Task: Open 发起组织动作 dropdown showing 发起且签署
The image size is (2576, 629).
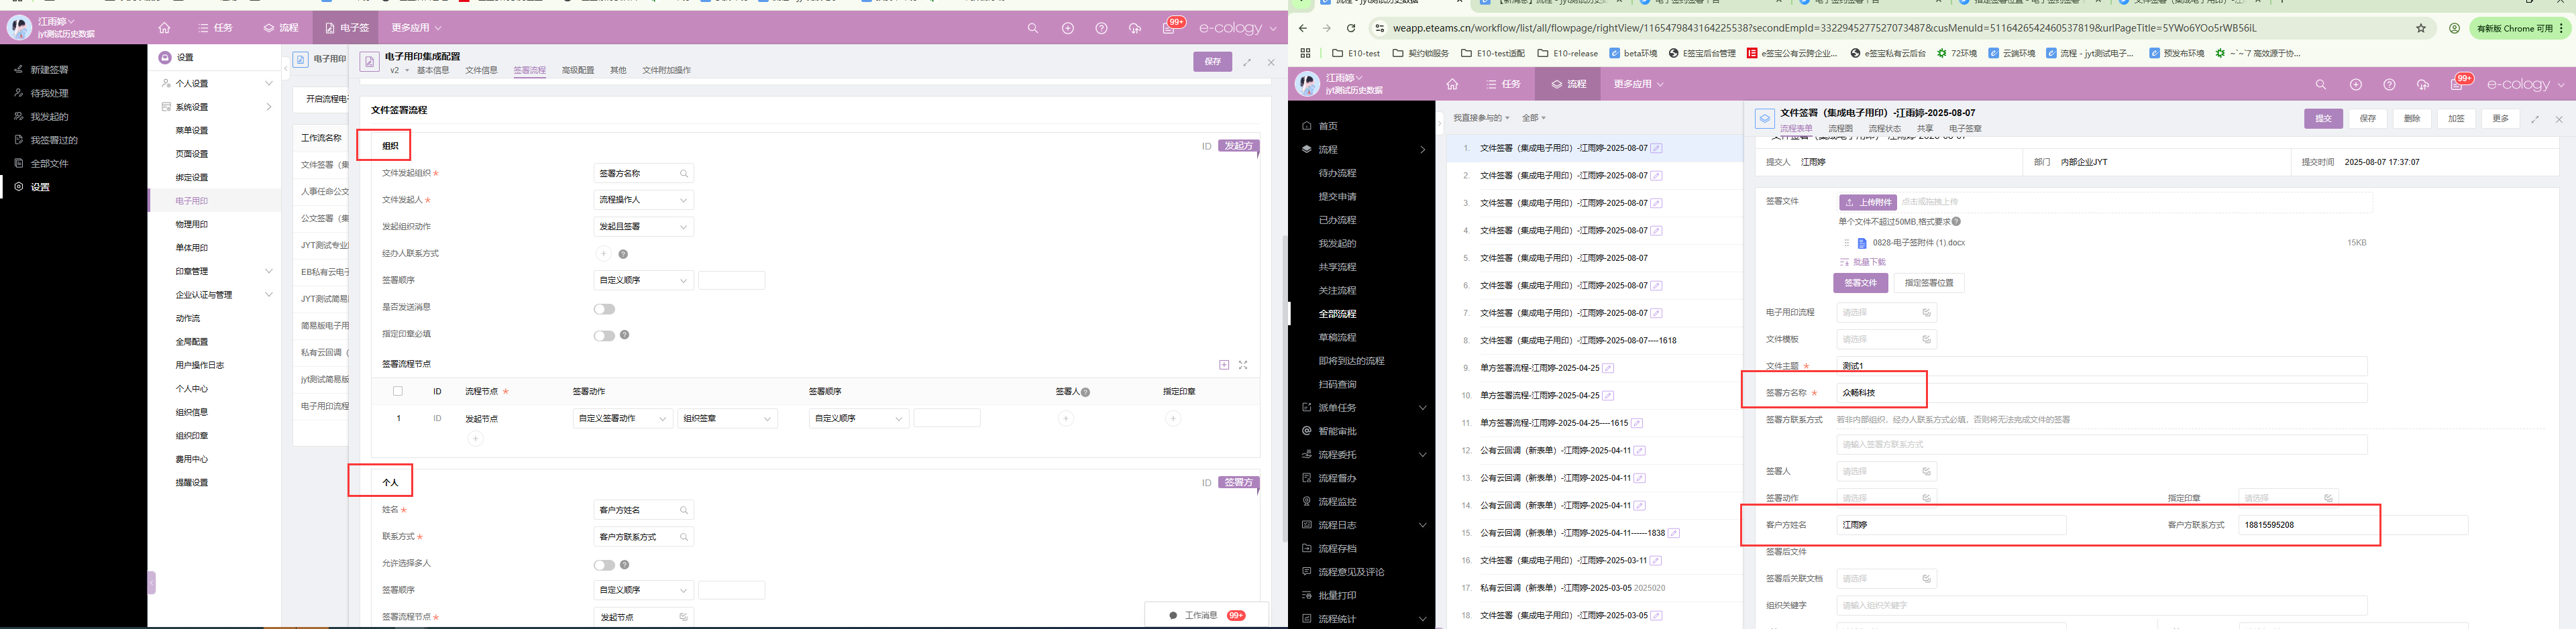Action: 644,227
